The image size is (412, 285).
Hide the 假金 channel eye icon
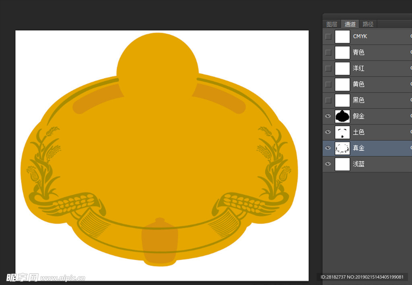pyautogui.click(x=328, y=116)
